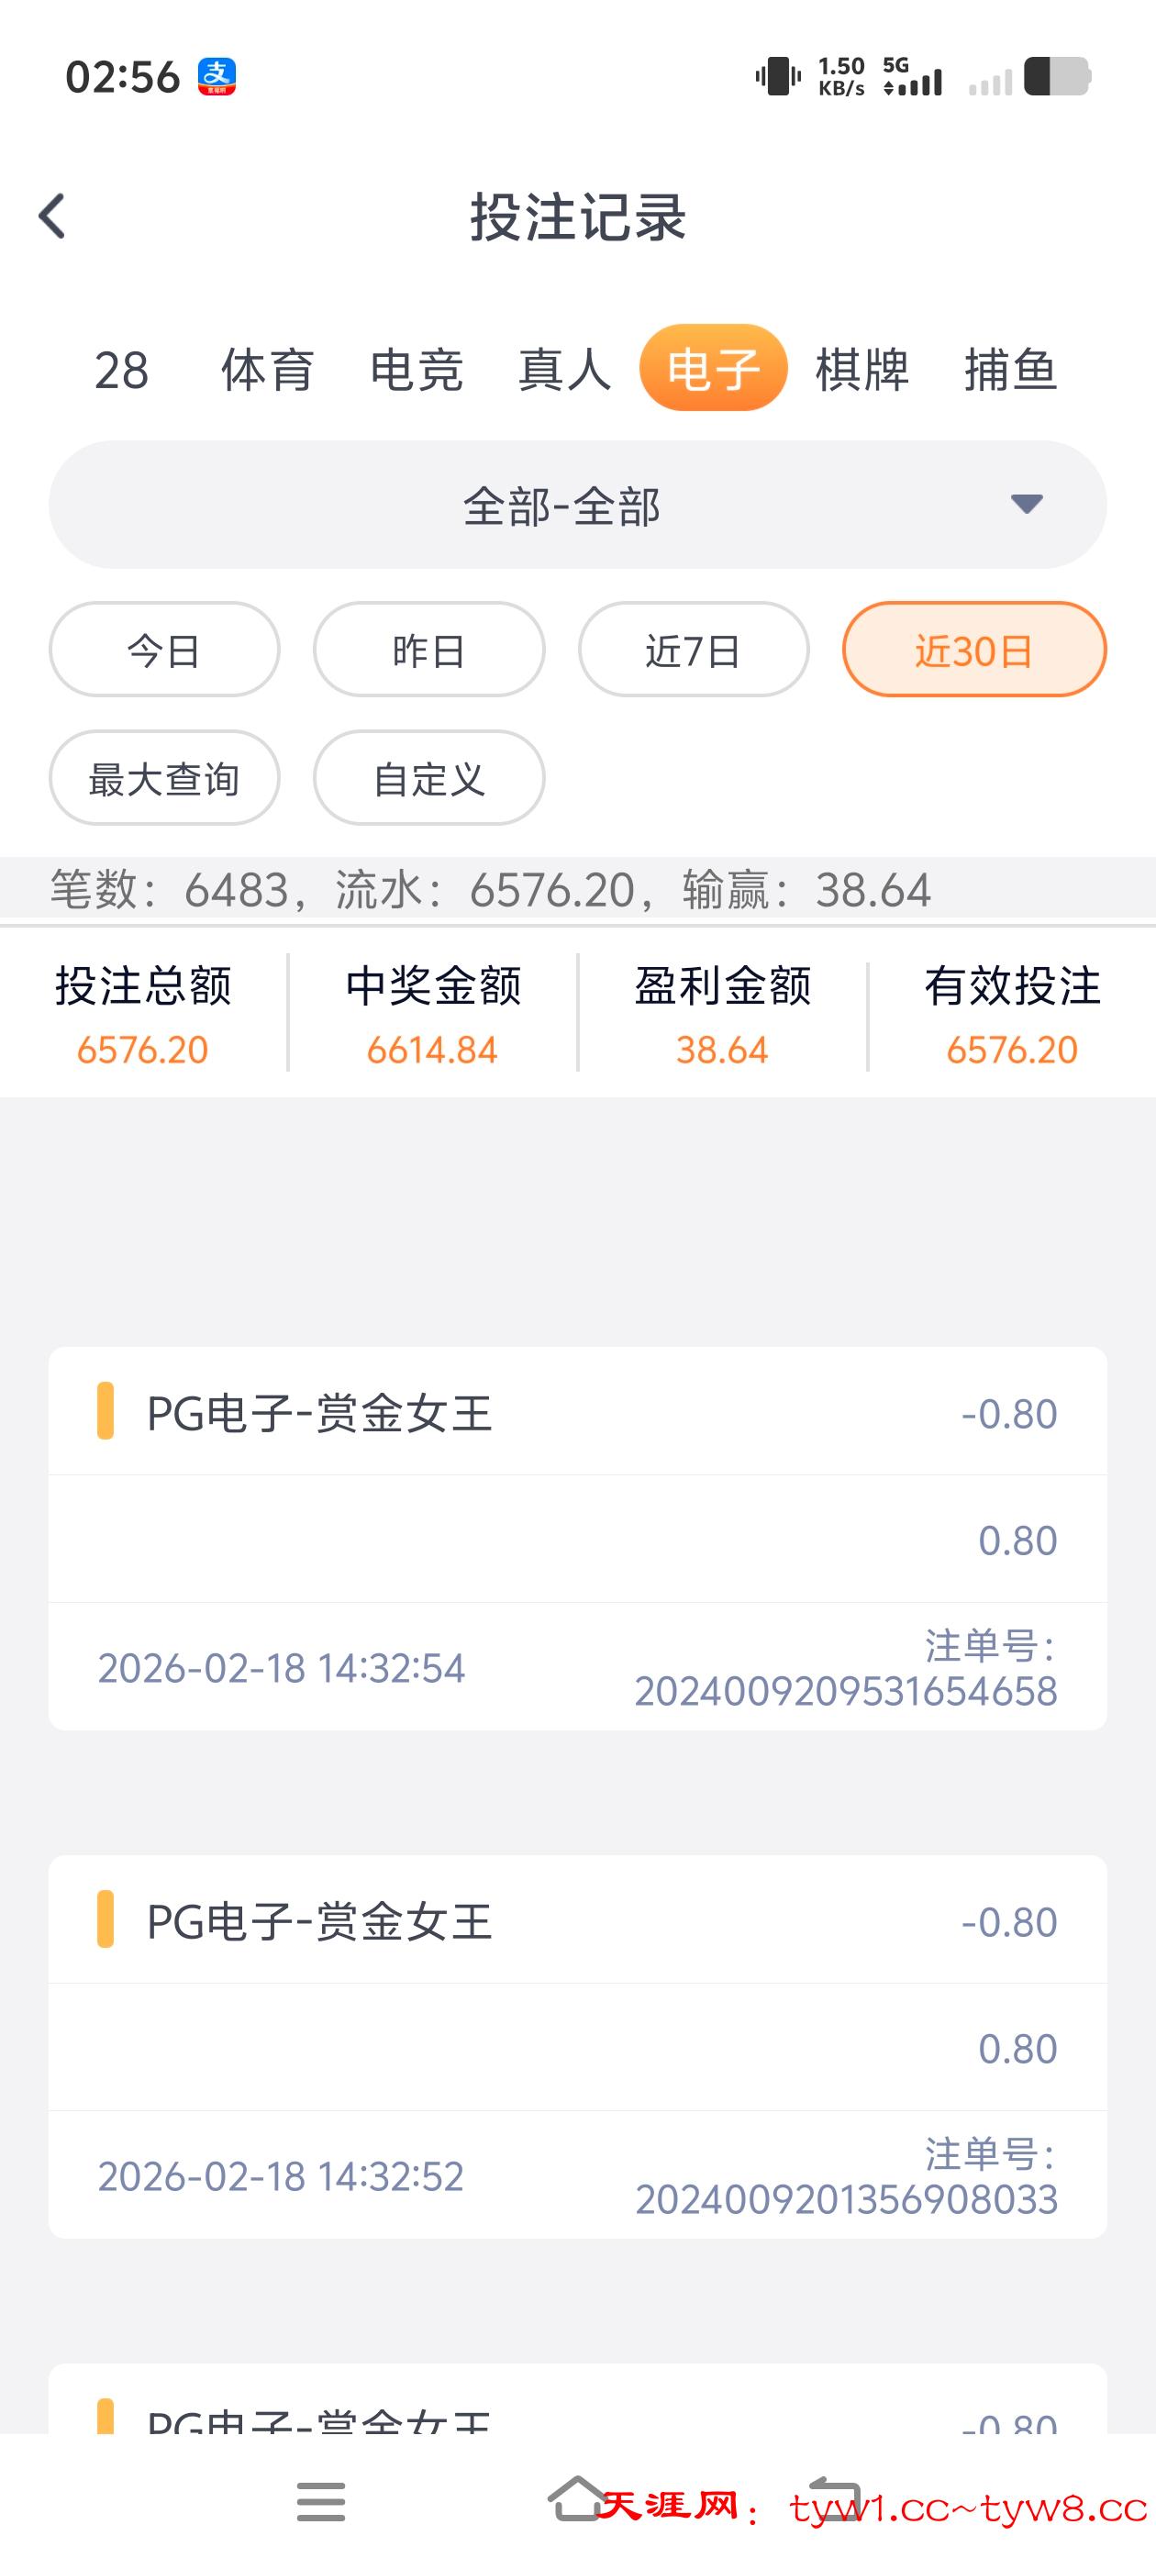The image size is (1156, 2569).
Task: Choose the 昨日 date filter
Action: (x=428, y=651)
